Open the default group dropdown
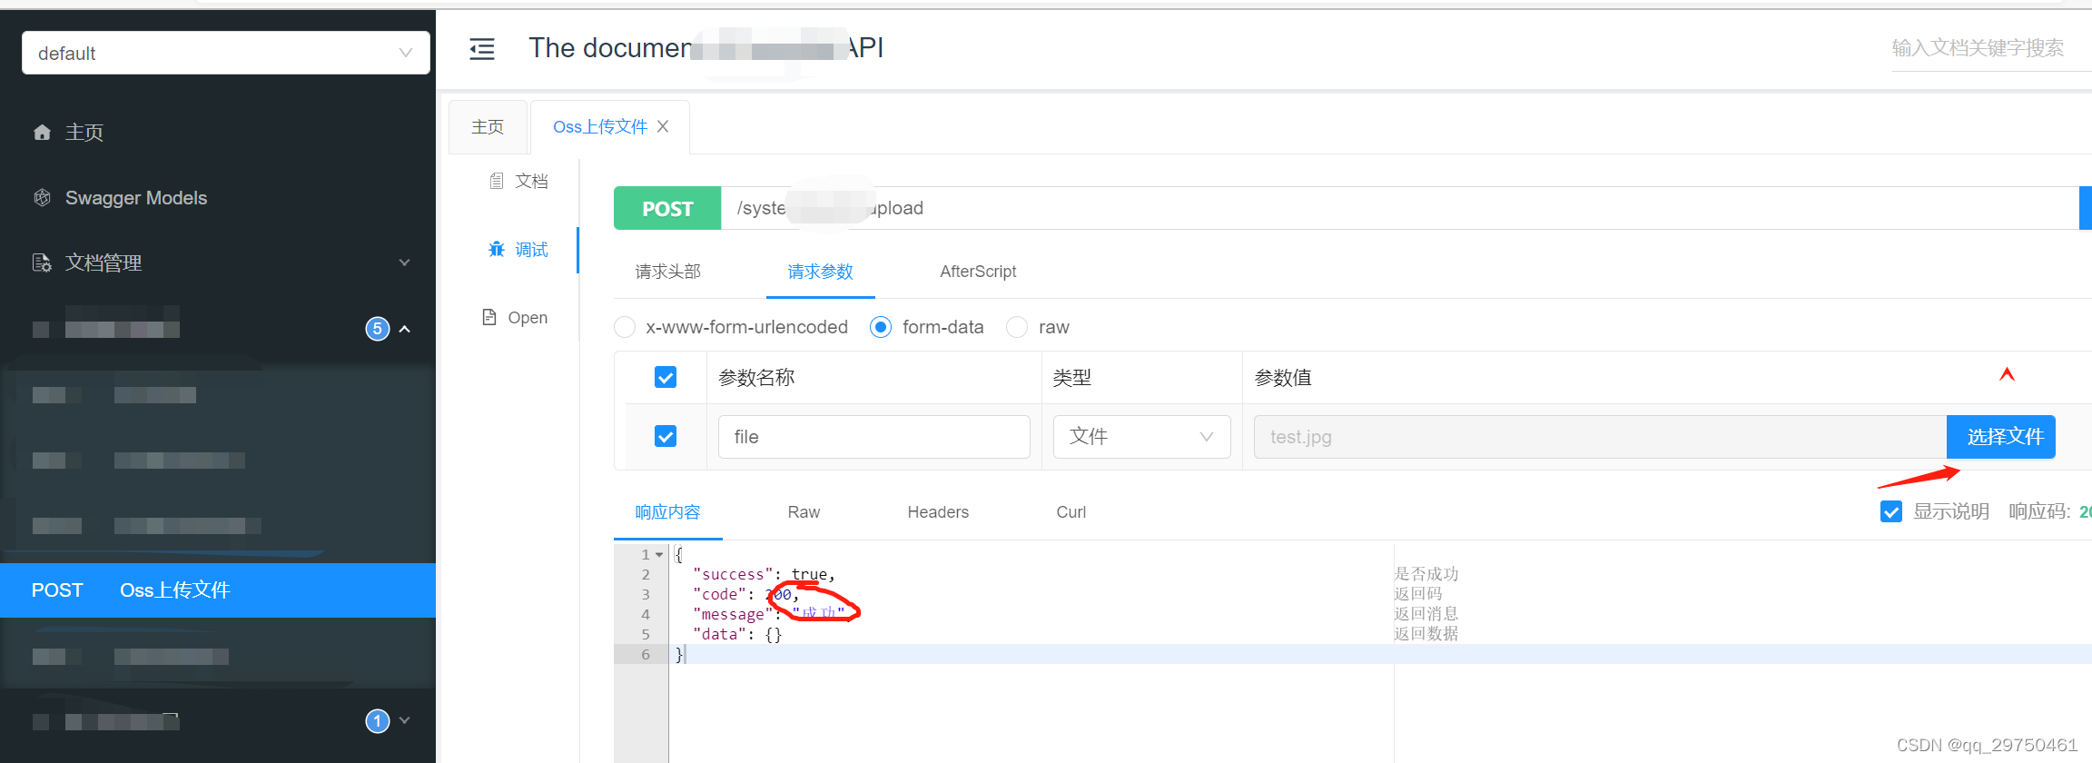Viewport: 2092px width, 763px height. [226, 53]
